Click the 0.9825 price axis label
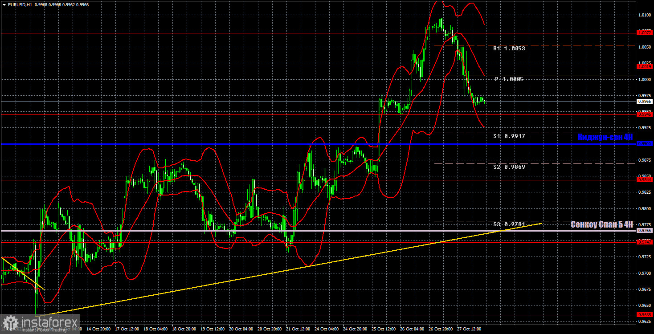This screenshot has width=654, height=334. tap(645, 192)
